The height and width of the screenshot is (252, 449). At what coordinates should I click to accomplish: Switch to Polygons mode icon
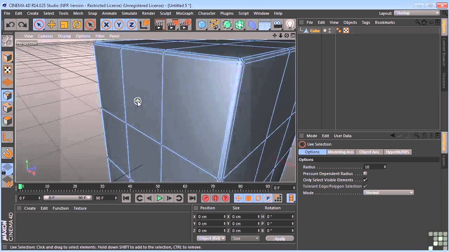pos(7,121)
